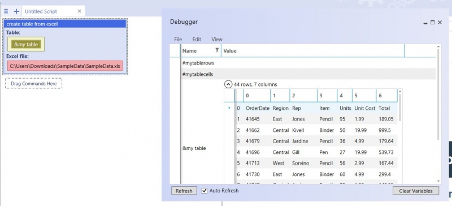452x206 pixels.
Task: Click the row 0 pointer arrow icon
Action: tap(229, 108)
